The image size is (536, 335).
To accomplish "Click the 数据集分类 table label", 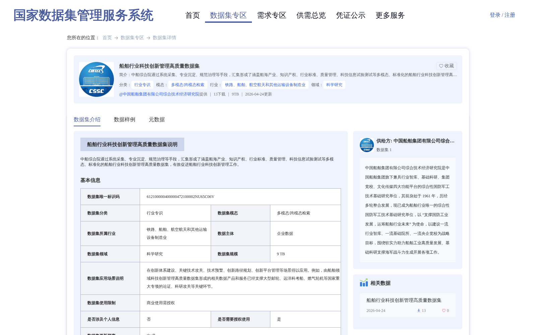I will pyautogui.click(x=97, y=213).
